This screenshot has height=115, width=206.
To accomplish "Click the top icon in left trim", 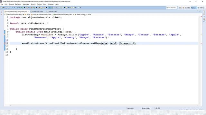I will click(x=2, y=12).
